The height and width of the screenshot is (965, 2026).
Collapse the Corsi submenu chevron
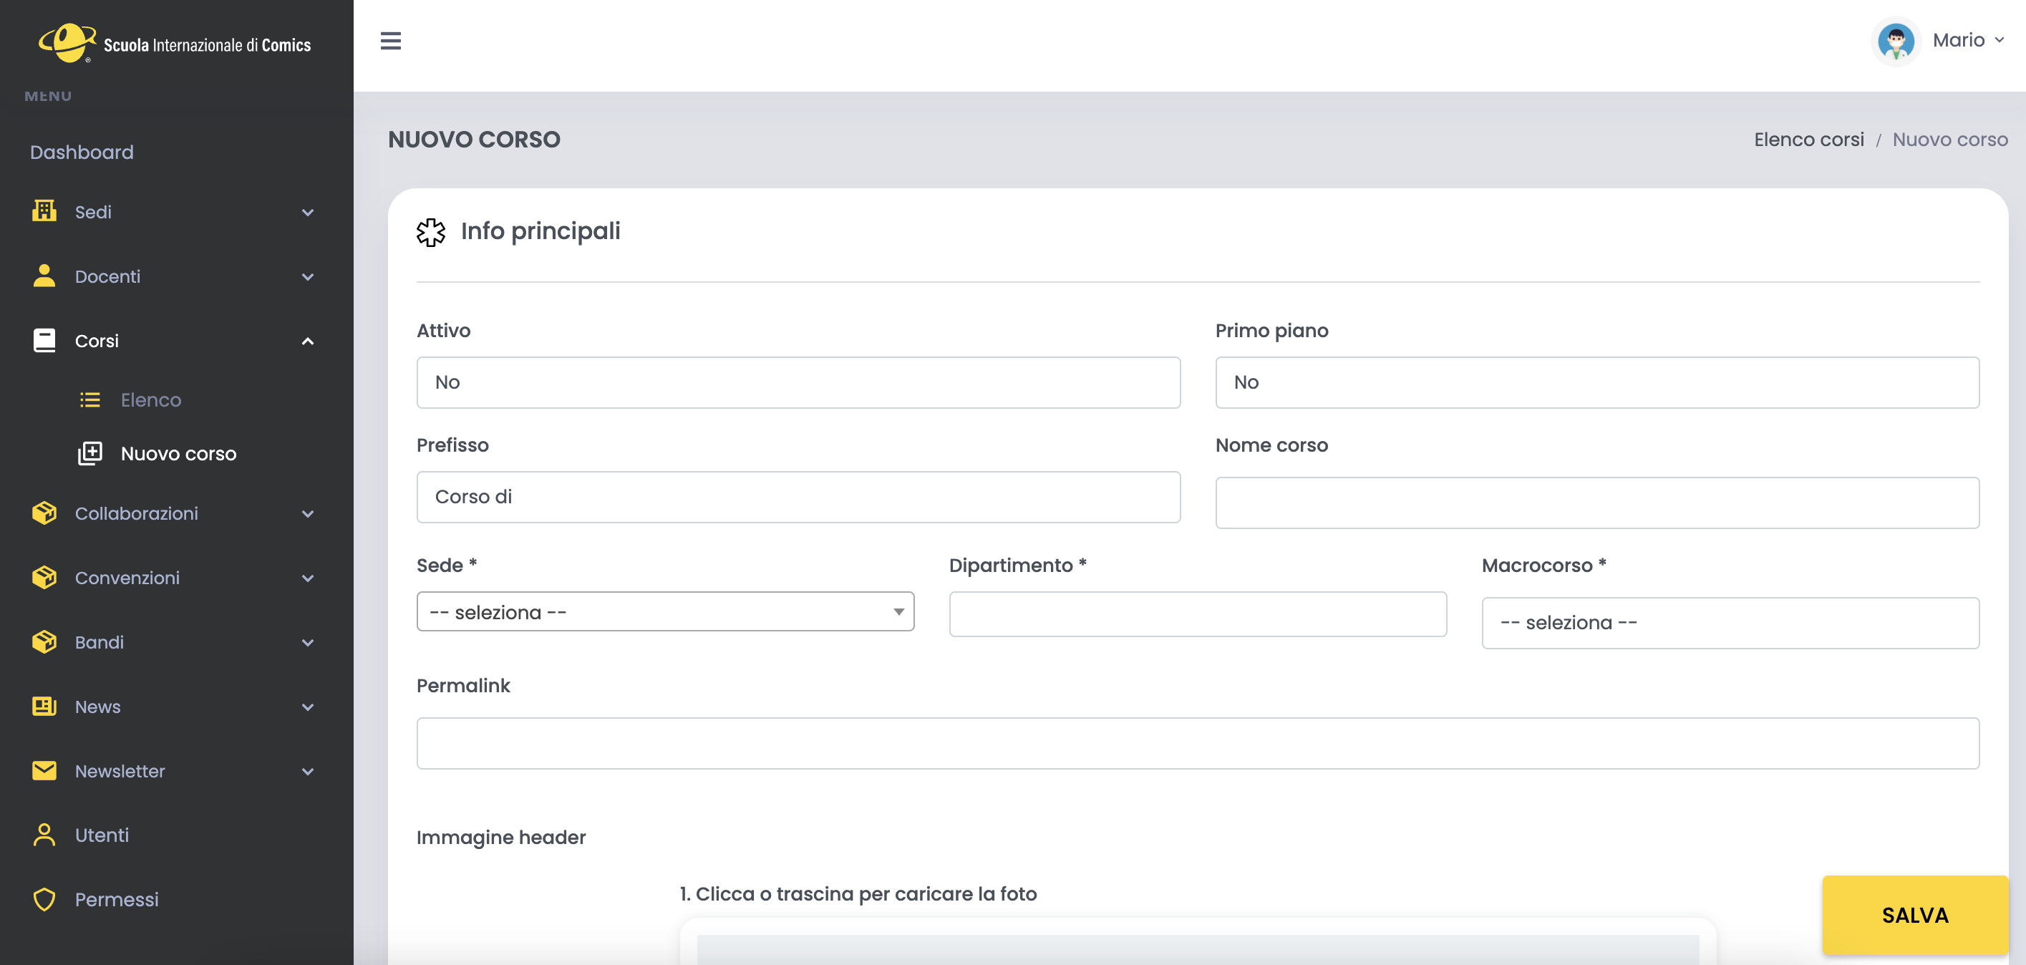[308, 341]
